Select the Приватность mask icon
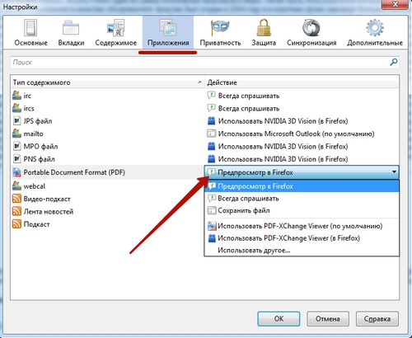 [x=220, y=28]
